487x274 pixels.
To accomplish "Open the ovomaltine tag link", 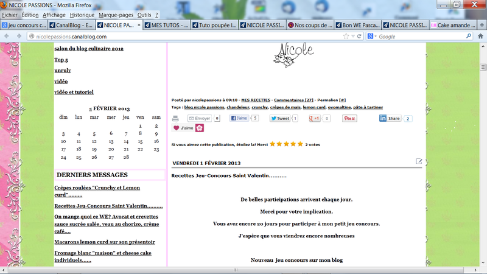I will coord(339,107).
